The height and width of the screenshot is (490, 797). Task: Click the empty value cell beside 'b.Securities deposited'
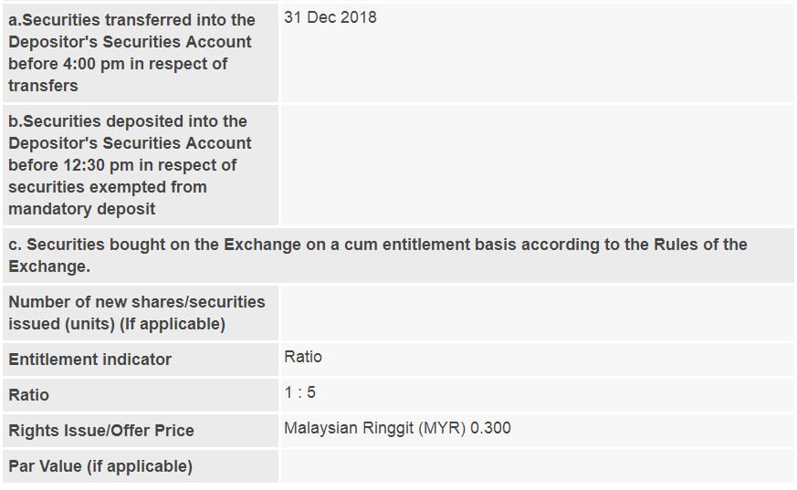536,165
